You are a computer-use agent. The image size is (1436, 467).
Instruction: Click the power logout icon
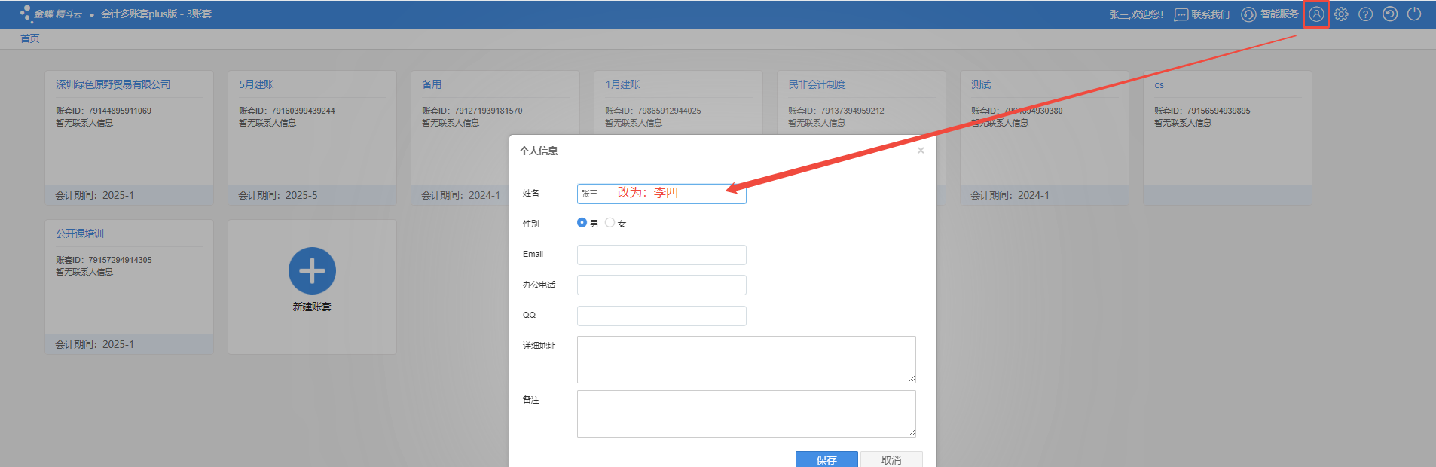click(1414, 14)
